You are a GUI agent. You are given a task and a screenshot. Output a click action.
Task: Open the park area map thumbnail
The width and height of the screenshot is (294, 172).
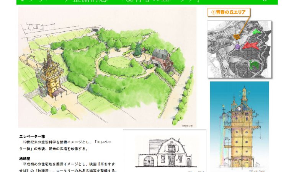(240, 49)
